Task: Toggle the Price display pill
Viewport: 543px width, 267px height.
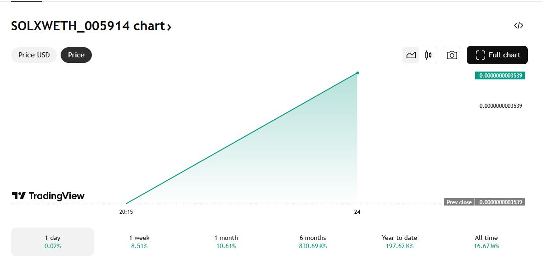Action: [x=76, y=55]
